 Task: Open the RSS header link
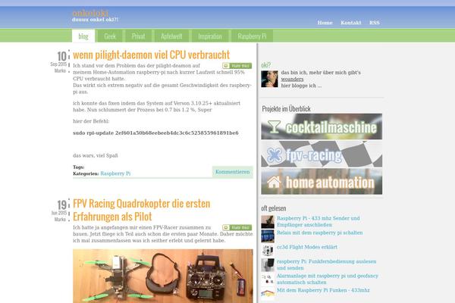tap(375, 23)
